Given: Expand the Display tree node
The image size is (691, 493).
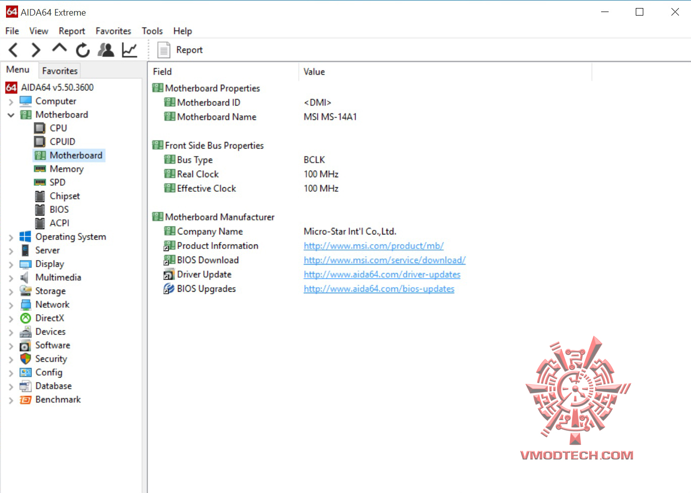Looking at the screenshot, I should 11,264.
